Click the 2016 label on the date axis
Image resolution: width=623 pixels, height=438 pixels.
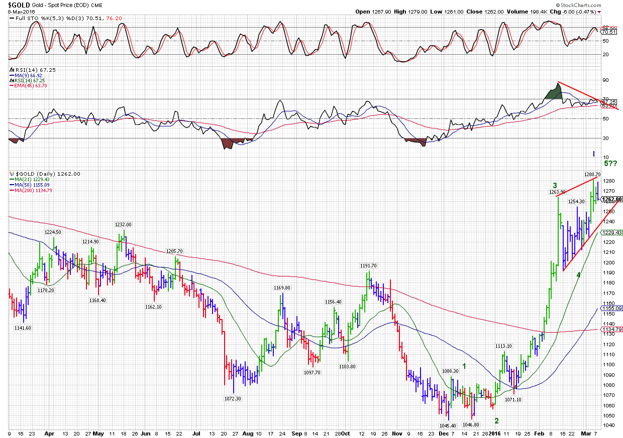[x=495, y=432]
